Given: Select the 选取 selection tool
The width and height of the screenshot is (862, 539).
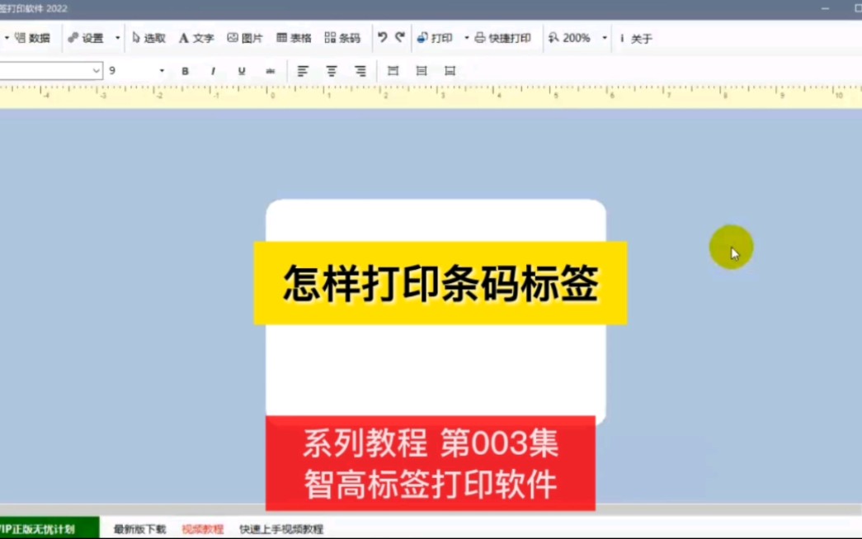Looking at the screenshot, I should [151, 37].
